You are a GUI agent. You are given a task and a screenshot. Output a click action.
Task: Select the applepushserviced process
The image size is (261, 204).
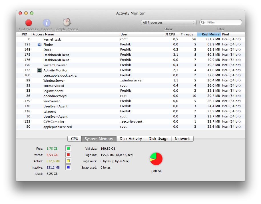click(x=130, y=127)
